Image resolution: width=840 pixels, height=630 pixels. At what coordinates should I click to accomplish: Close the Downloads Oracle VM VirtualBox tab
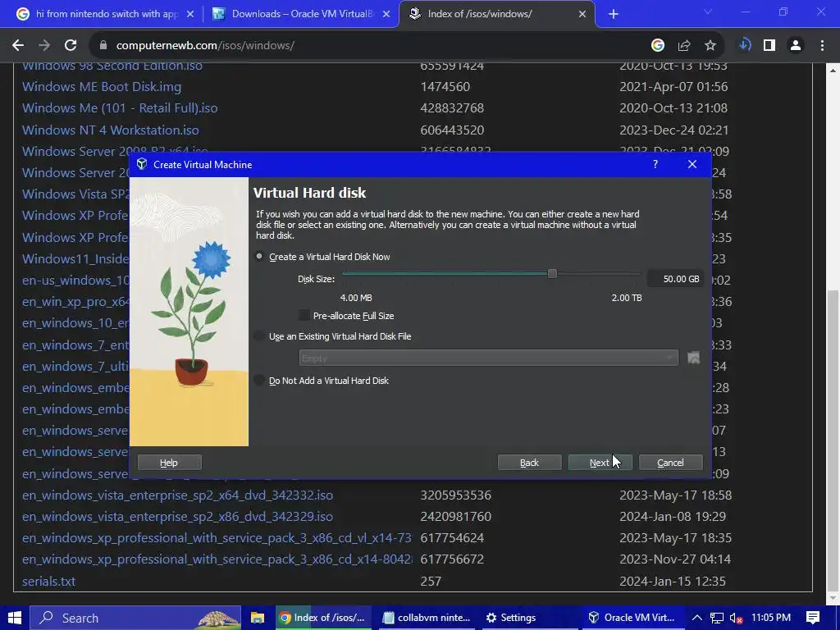click(x=386, y=14)
